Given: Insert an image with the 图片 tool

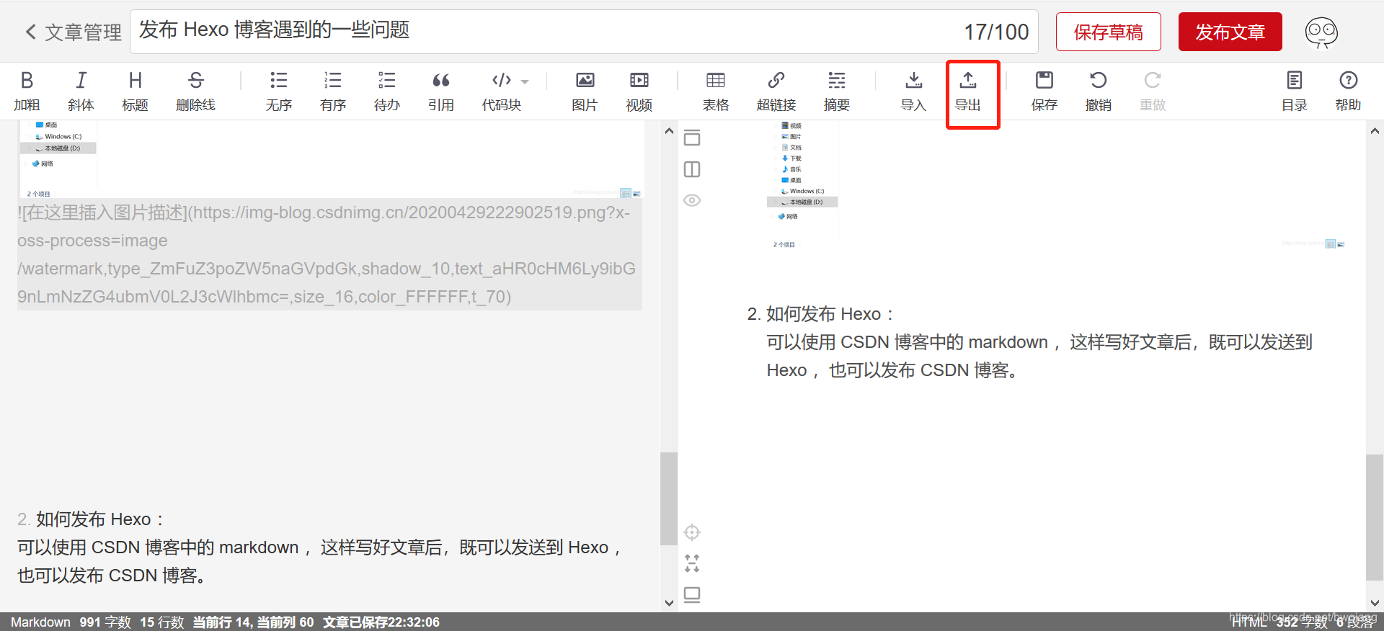Looking at the screenshot, I should (x=585, y=91).
